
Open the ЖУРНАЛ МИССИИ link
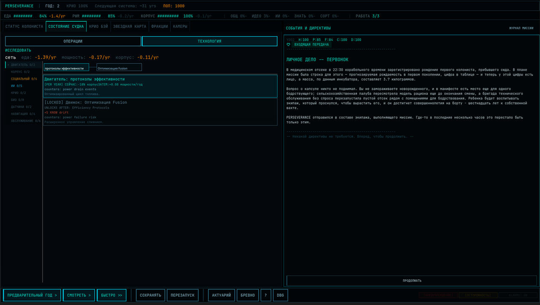point(521,28)
